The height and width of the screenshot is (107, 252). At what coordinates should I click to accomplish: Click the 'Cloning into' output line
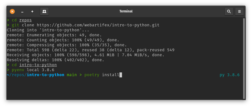click(48, 30)
